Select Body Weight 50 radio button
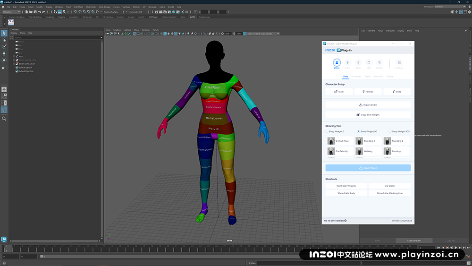472x266 pixels. [x=358, y=131]
